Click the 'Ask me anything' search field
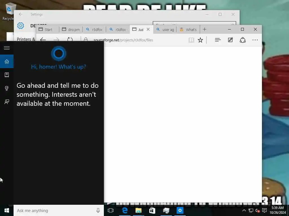The height and width of the screenshot is (216, 289). click(59, 210)
